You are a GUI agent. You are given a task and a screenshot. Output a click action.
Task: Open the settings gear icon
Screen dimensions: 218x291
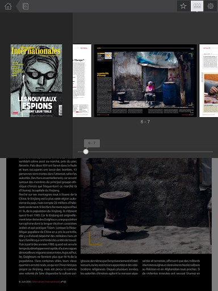(211, 6)
